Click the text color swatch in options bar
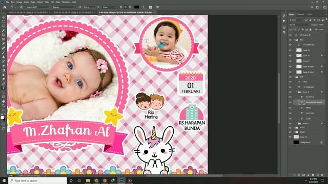Screen dimensions: 328x184 (137, 7)
